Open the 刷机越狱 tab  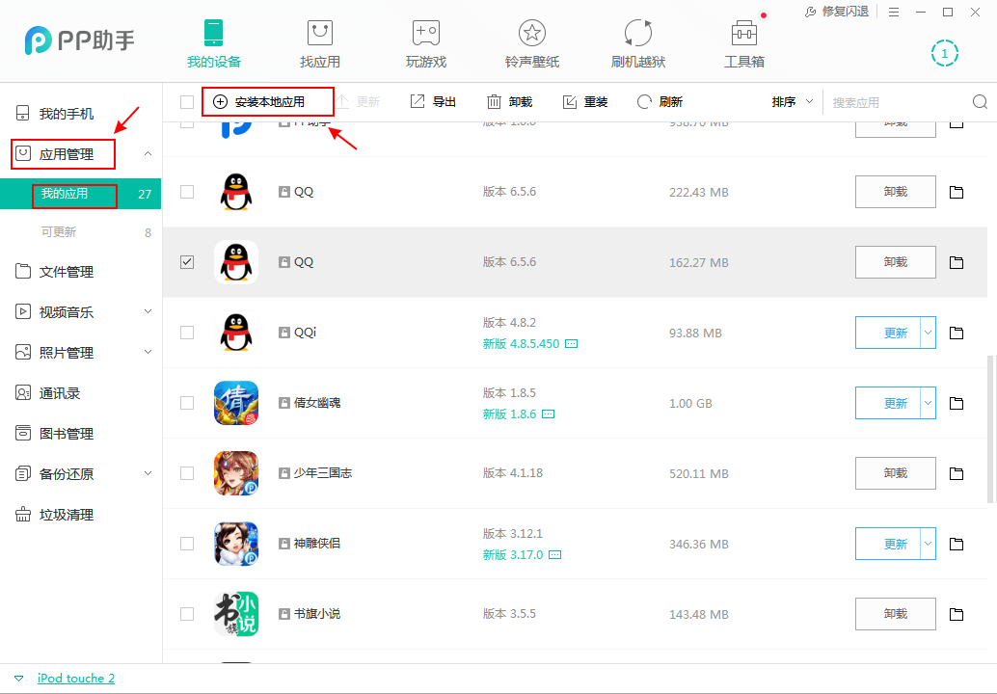coord(637,43)
